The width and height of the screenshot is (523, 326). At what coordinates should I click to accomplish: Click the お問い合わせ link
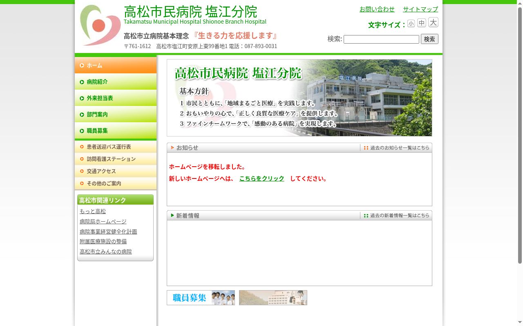coord(377,9)
